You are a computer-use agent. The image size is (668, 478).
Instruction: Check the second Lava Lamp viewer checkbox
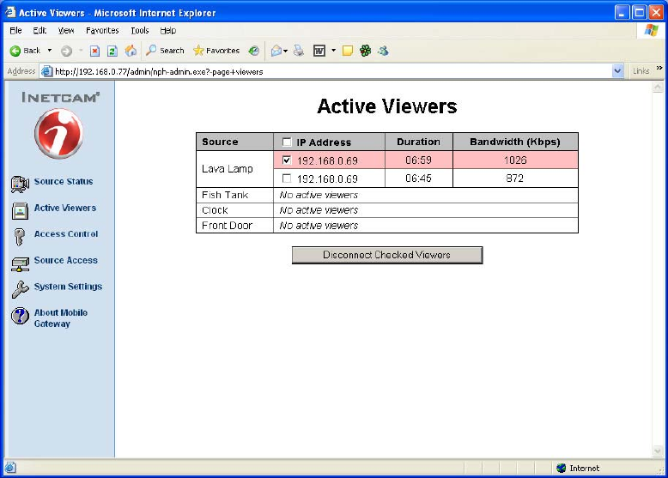287,178
